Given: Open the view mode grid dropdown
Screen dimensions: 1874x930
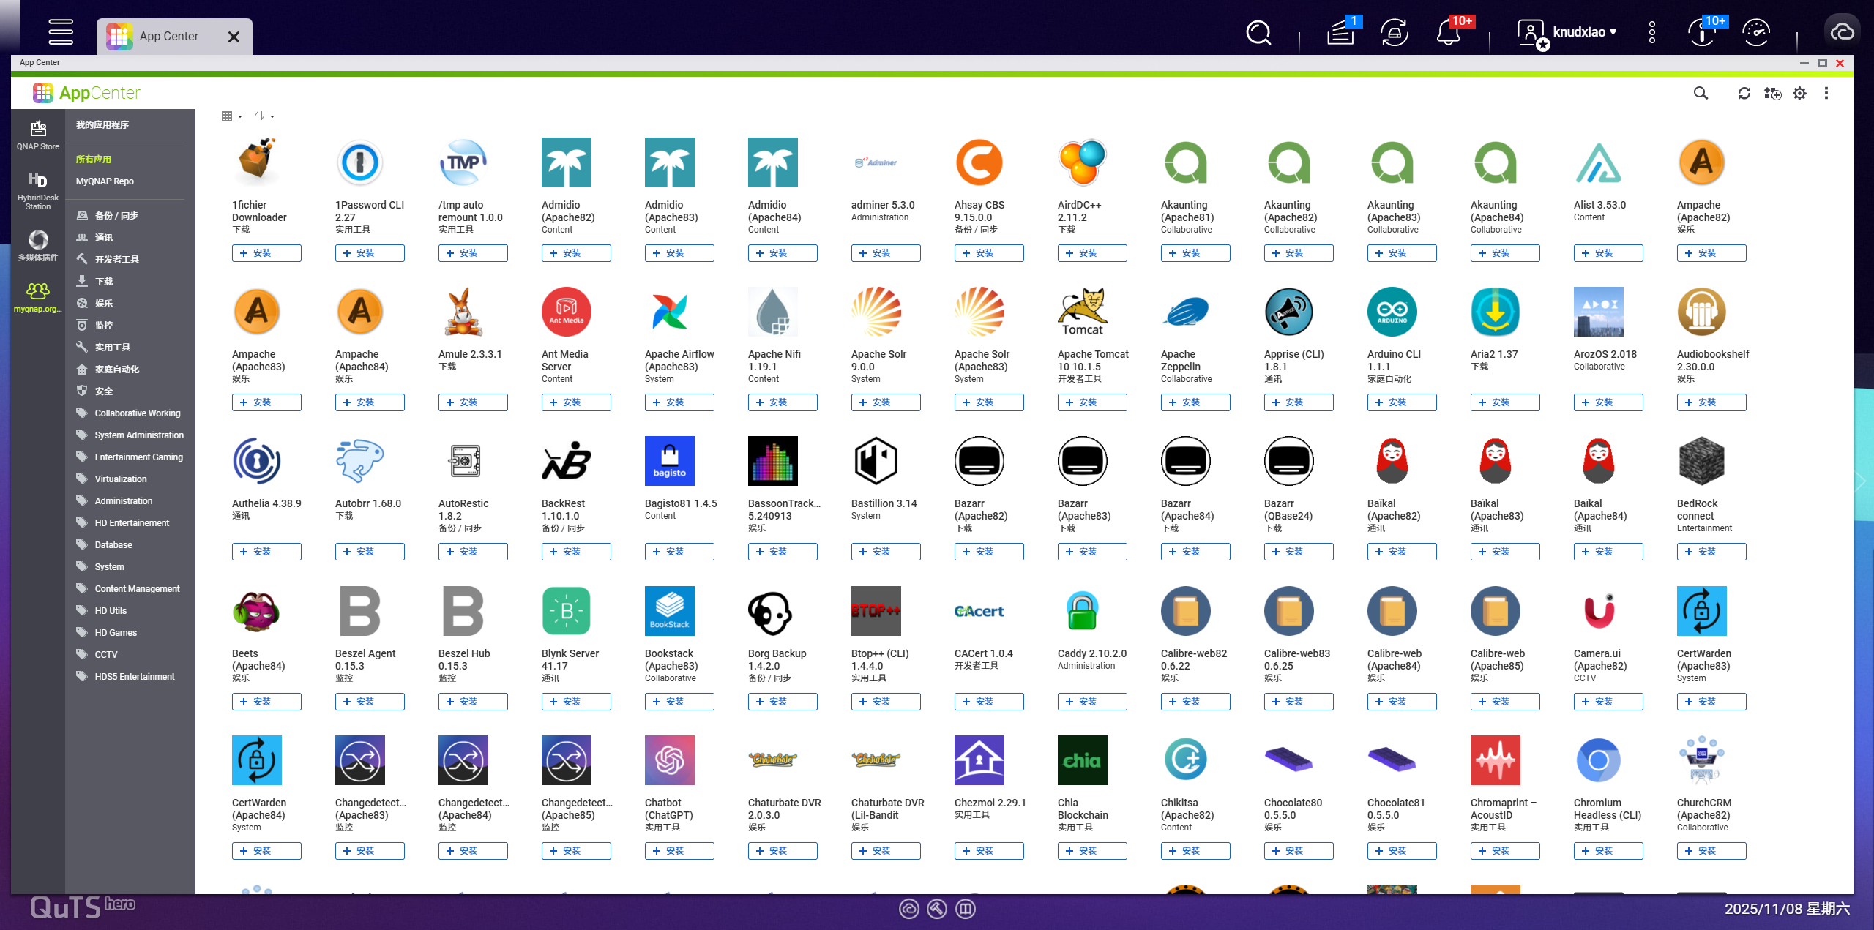Looking at the screenshot, I should point(231,116).
